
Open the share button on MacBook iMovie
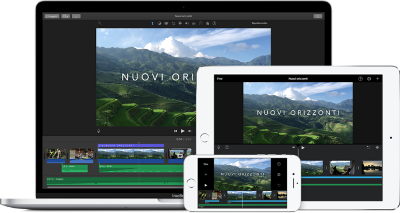tap(318, 16)
